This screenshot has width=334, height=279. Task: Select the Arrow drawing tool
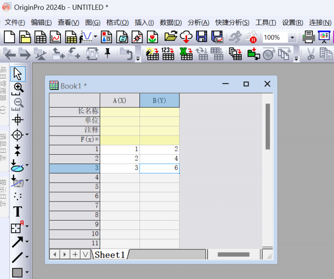tap(18, 242)
